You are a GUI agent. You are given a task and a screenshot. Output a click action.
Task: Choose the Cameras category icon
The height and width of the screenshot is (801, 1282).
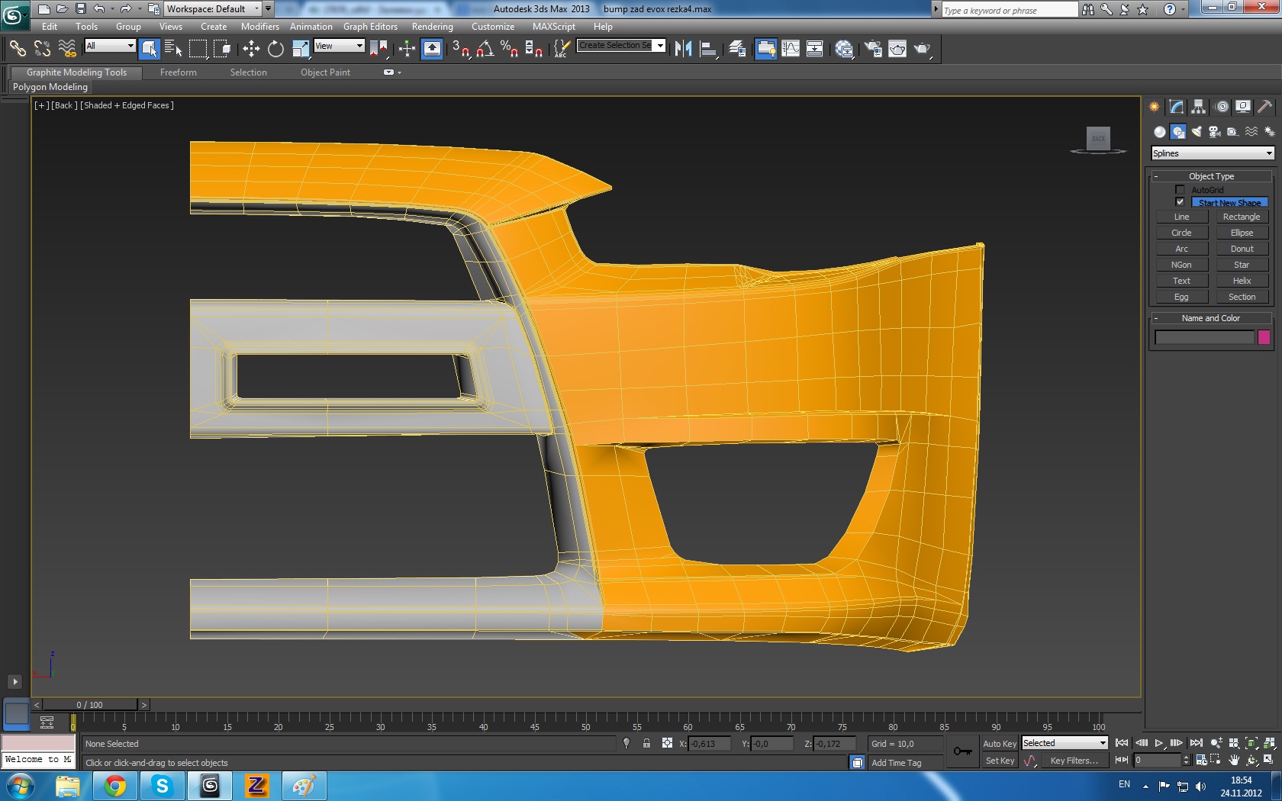click(x=1215, y=132)
